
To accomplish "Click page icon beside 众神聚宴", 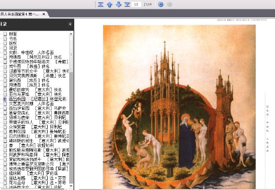I will [5, 127].
